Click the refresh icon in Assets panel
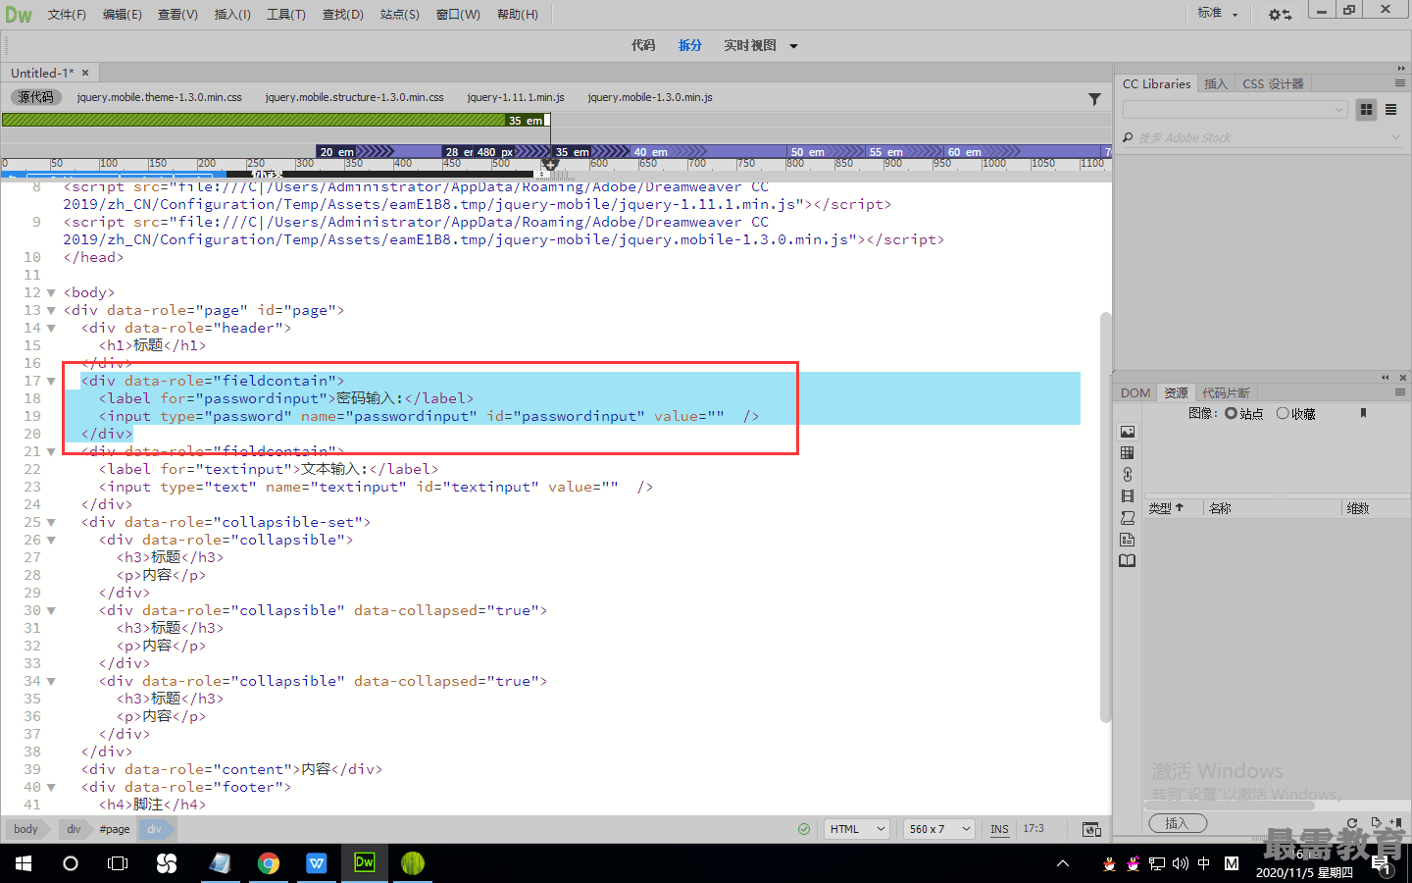The height and width of the screenshot is (883, 1412). pos(1352,823)
